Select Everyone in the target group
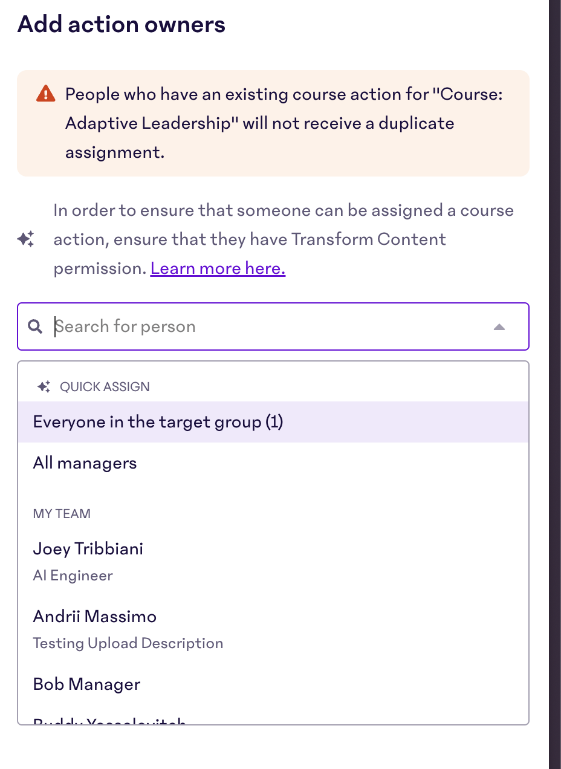Viewport: 561px width, 769px height. coord(273,422)
